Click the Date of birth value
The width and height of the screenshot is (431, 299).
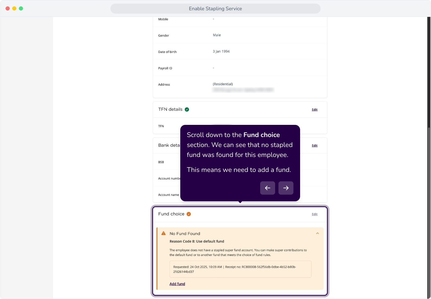pyautogui.click(x=221, y=51)
